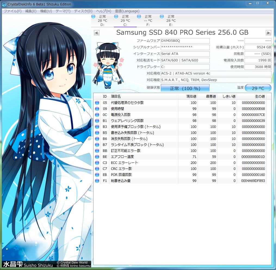Click raw value 000000000E68

pyautogui.click(x=253, y=109)
